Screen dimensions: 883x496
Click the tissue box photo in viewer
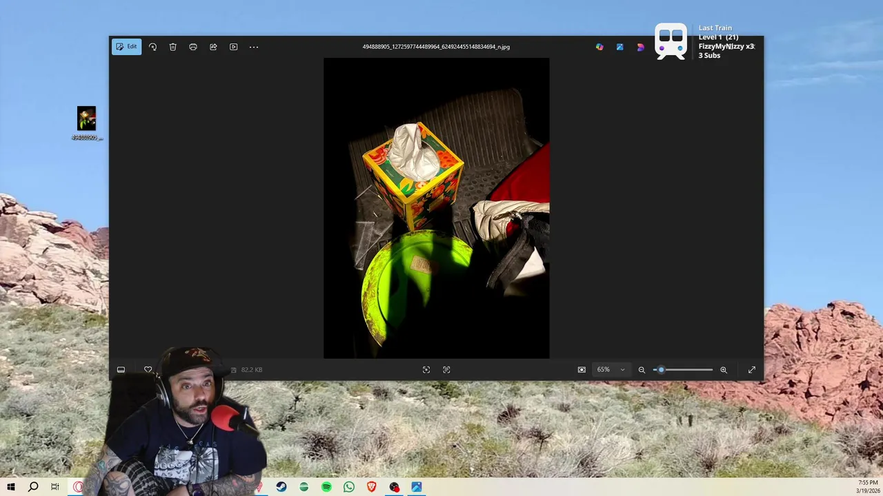(x=437, y=208)
